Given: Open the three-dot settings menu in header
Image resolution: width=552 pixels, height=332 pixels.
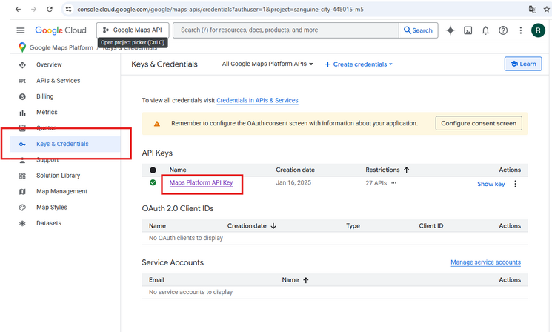Looking at the screenshot, I should (x=521, y=30).
